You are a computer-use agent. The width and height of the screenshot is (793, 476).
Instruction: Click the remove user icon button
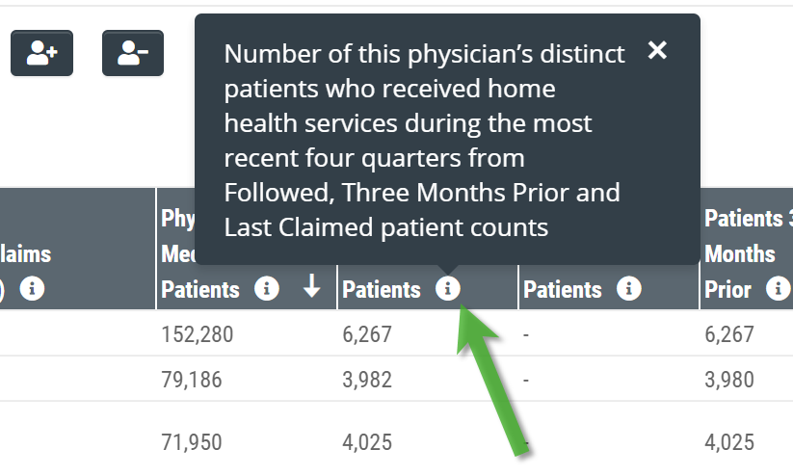click(x=133, y=53)
